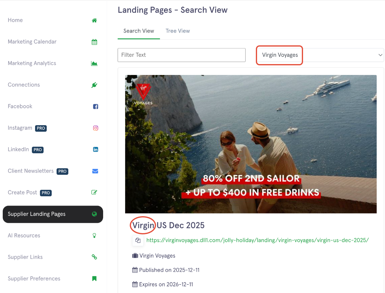
Task: Click the Create Post edit icon
Action: [94, 192]
